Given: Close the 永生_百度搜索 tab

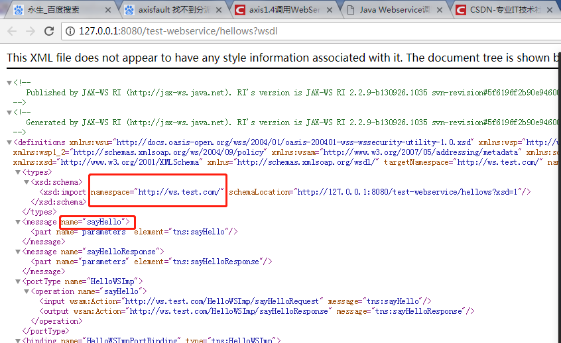Looking at the screenshot, I should click(108, 11).
